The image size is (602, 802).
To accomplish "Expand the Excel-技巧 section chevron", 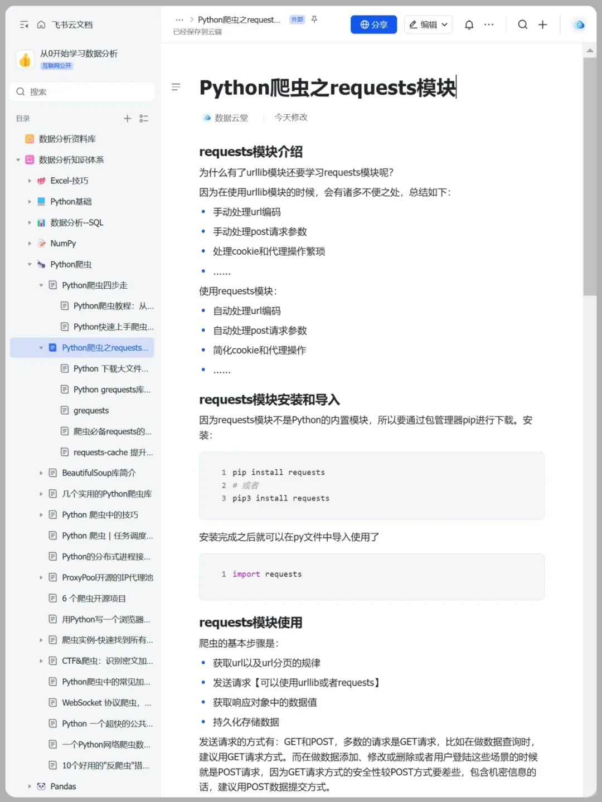I will [x=30, y=181].
